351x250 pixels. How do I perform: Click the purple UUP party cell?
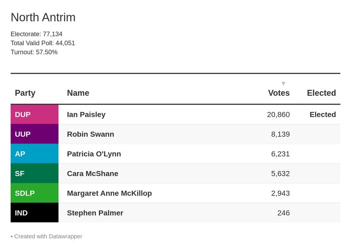tap(34, 134)
